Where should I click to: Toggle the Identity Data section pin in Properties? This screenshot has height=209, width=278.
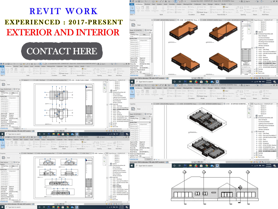[150, 38]
